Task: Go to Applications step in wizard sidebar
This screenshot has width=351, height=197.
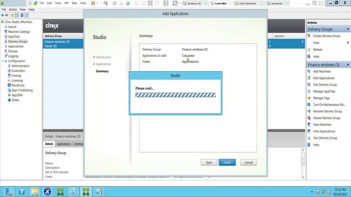Action: (104, 64)
